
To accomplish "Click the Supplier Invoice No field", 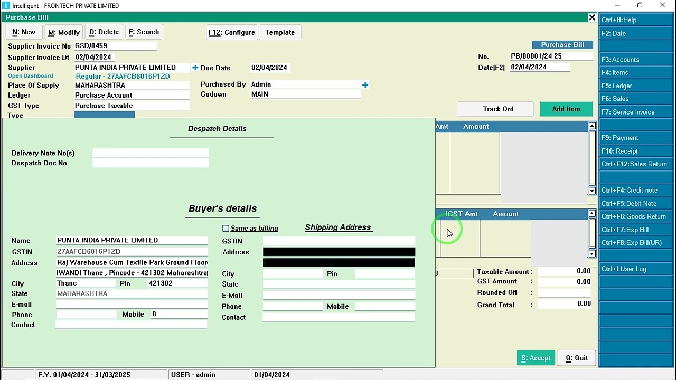I will click(x=116, y=46).
